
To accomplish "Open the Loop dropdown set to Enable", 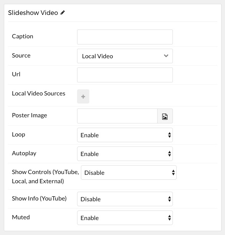I will [125, 135].
